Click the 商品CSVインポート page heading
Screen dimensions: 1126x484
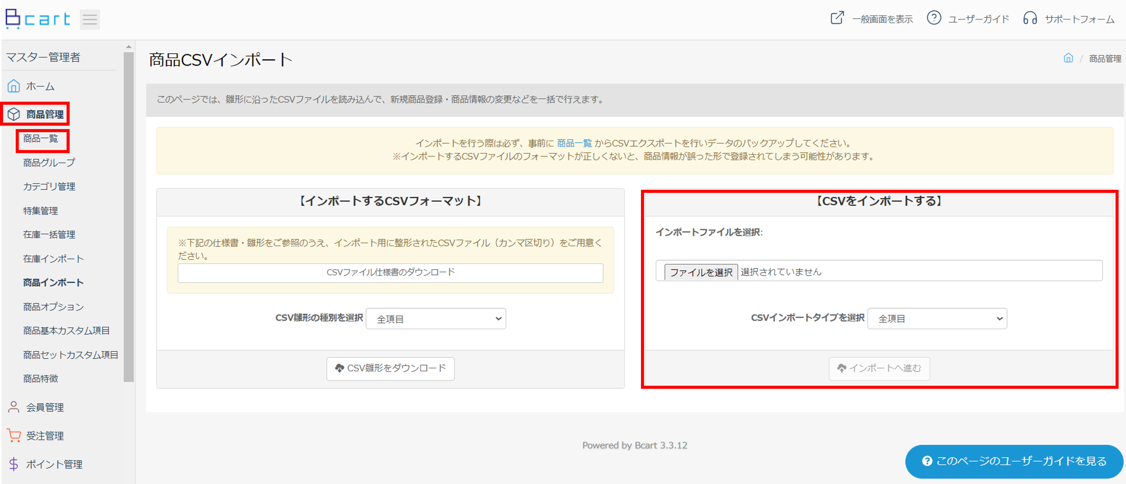click(221, 60)
